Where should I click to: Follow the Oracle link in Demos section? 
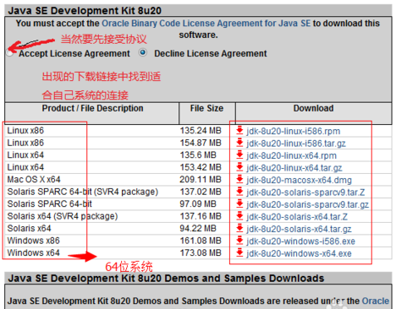[x=376, y=301]
